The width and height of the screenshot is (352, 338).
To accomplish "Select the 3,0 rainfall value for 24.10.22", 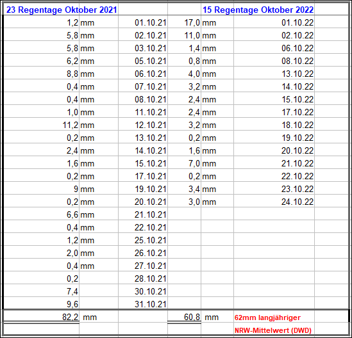I will click(194, 202).
